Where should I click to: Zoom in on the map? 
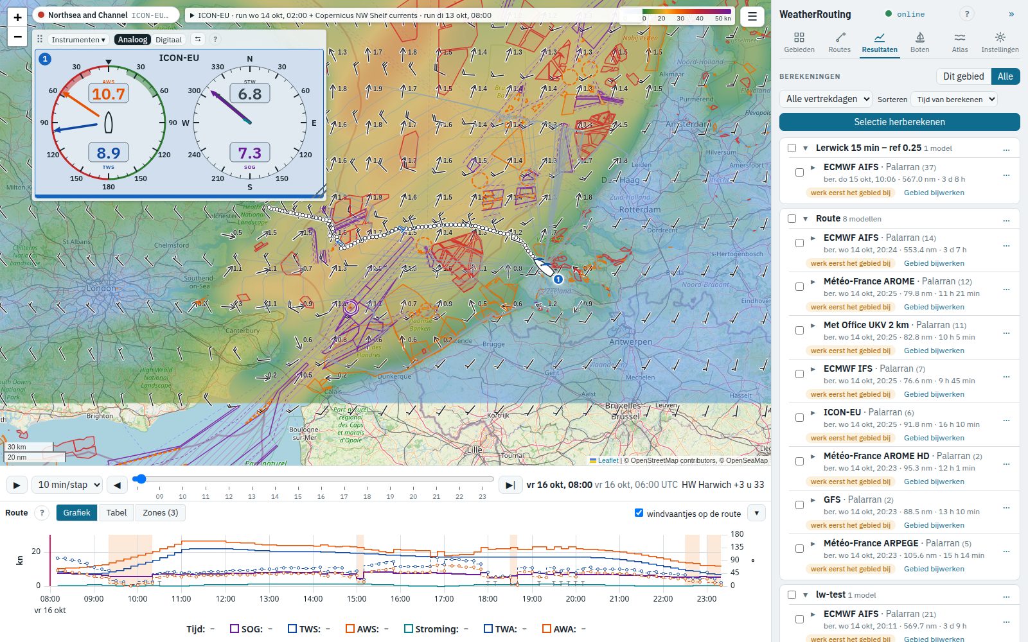click(17, 17)
